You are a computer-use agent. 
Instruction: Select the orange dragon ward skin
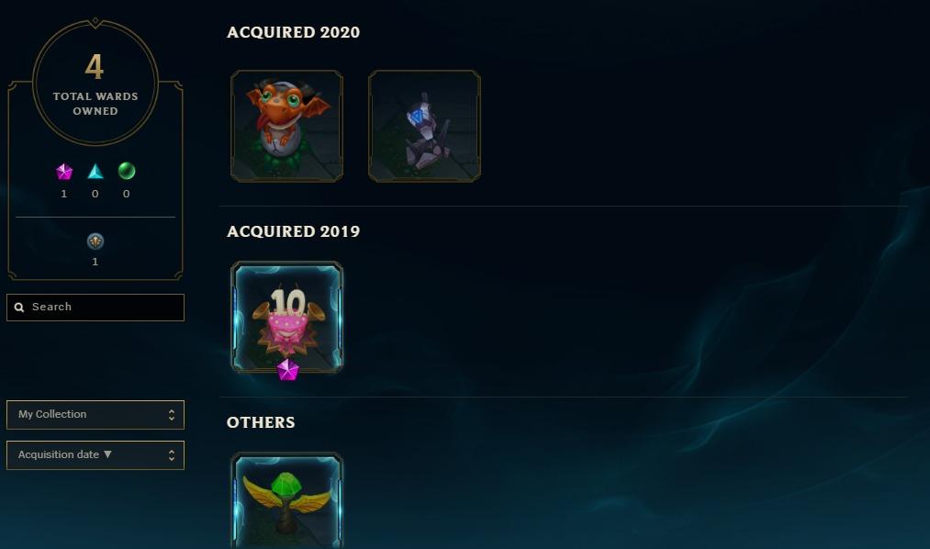pyautogui.click(x=287, y=127)
